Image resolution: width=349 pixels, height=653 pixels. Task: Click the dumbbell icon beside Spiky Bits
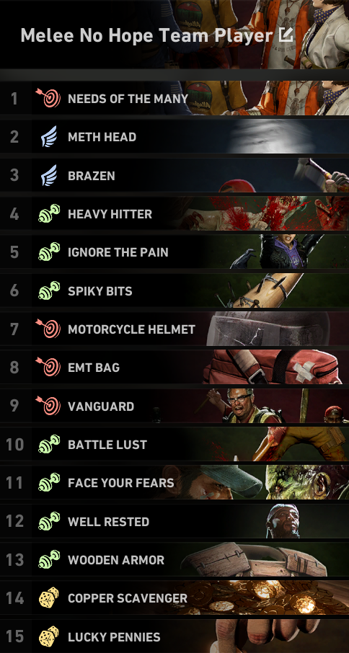click(x=49, y=290)
